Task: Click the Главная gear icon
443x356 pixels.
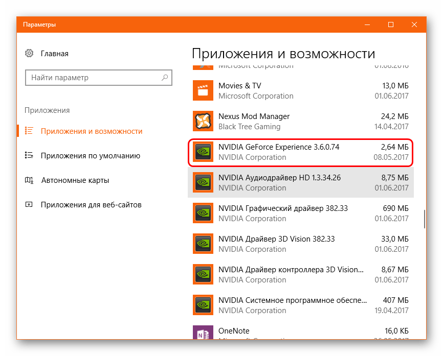Action: pyautogui.click(x=29, y=54)
